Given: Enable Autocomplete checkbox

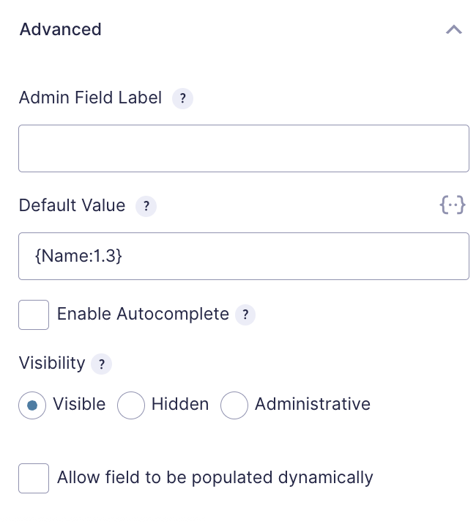Looking at the screenshot, I should point(34,315).
